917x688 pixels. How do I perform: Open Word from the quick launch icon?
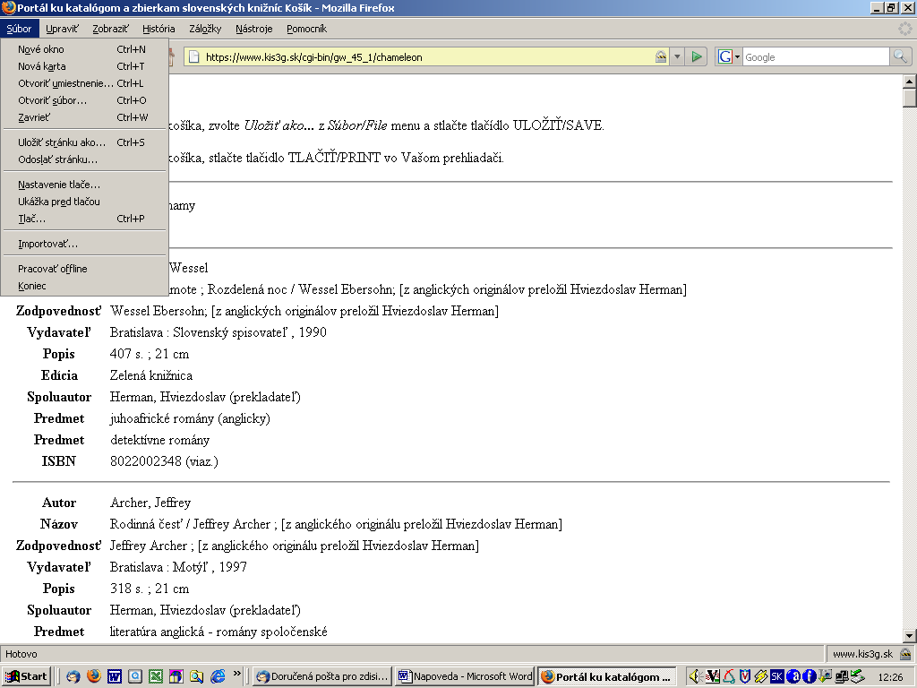[x=115, y=676]
